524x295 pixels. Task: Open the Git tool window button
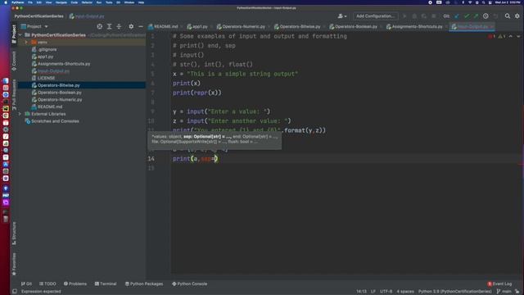pyautogui.click(x=26, y=284)
